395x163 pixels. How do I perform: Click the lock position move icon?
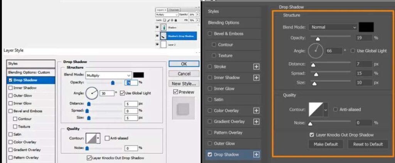[x=172, y=20]
